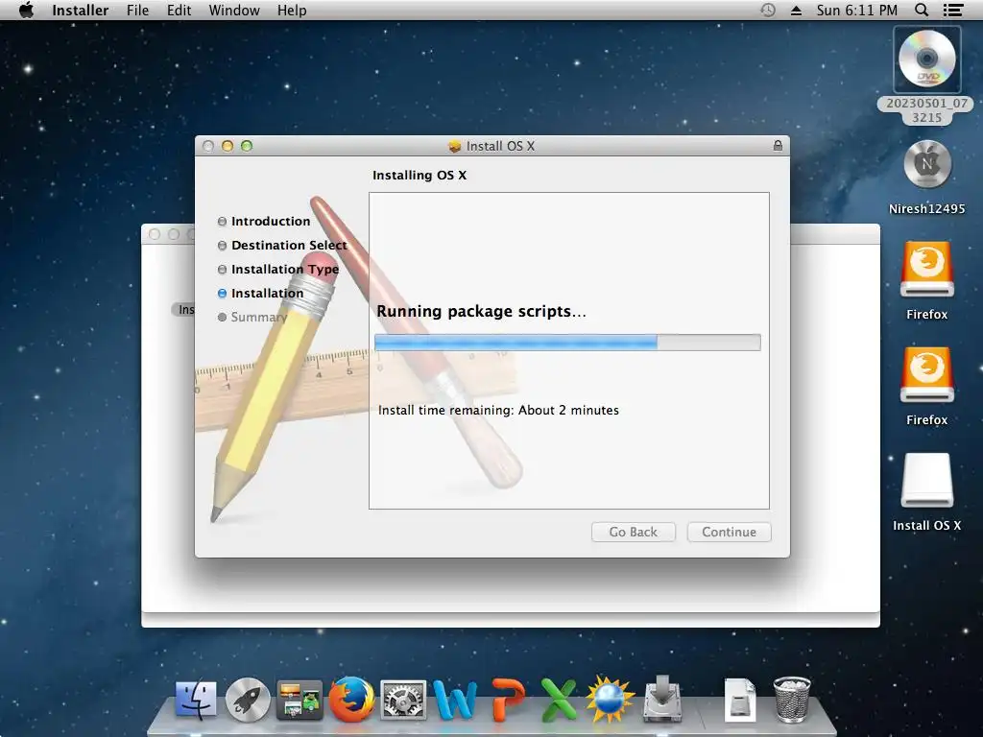Minimize the Install OS X window

[228, 146]
